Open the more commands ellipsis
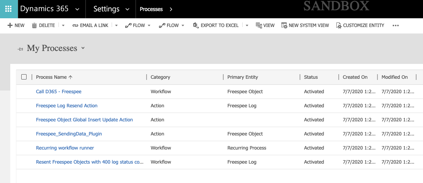Image resolution: width=423 pixels, height=183 pixels. click(396, 25)
